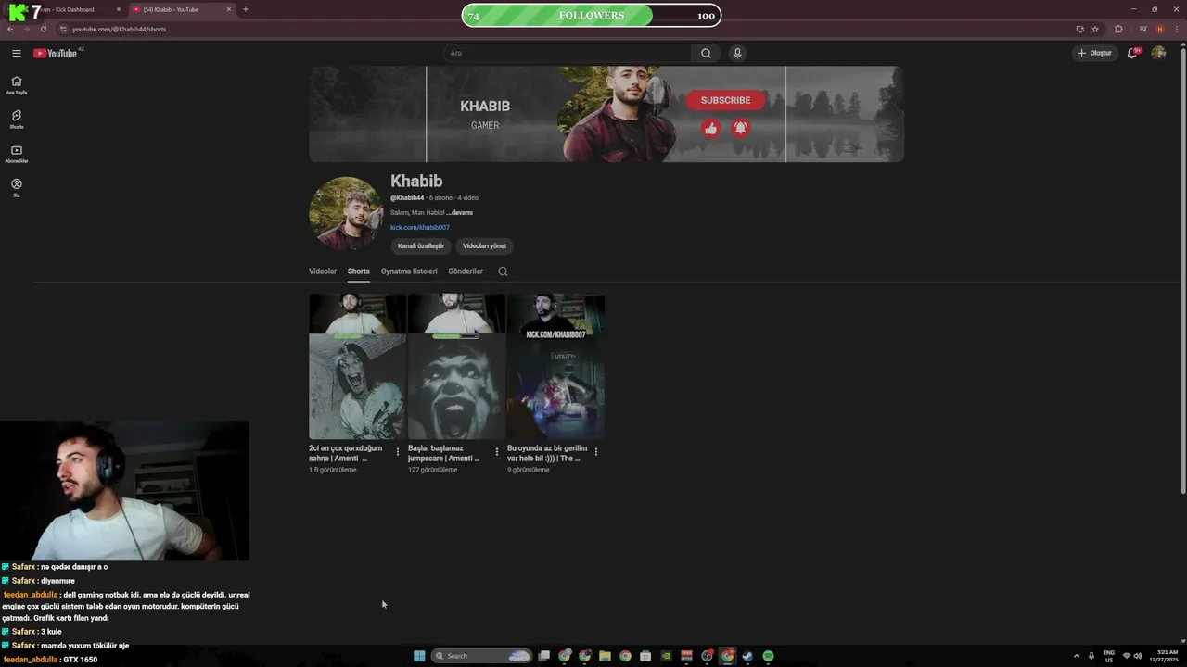Open Steam from the taskbar
This screenshot has height=667, width=1187.
747,656
